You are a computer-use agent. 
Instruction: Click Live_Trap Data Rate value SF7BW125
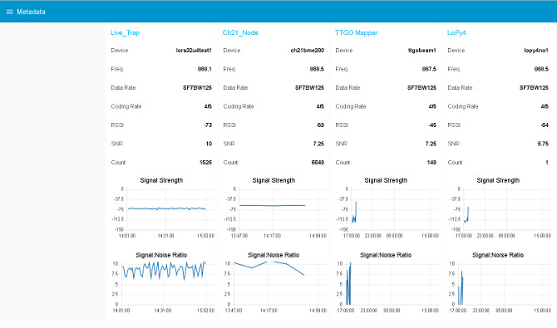[x=197, y=88]
